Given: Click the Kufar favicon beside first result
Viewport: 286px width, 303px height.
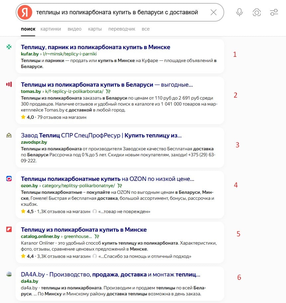Looking at the screenshot, I should click(9, 47).
